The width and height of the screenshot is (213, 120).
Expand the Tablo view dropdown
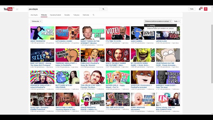click(177, 21)
